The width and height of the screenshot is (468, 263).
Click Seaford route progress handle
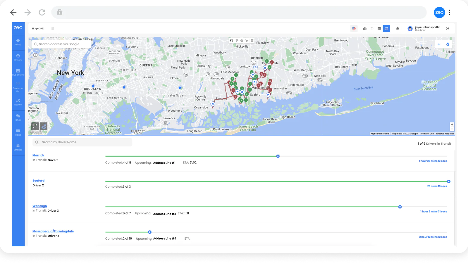449,181
